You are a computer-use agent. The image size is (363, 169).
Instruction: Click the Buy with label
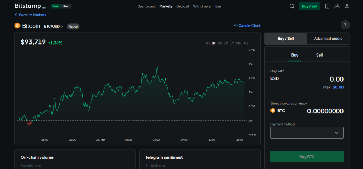click(277, 71)
